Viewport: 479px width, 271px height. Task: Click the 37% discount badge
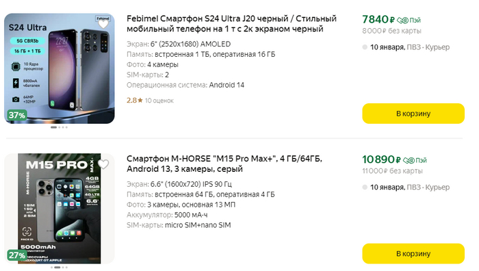[17, 116]
